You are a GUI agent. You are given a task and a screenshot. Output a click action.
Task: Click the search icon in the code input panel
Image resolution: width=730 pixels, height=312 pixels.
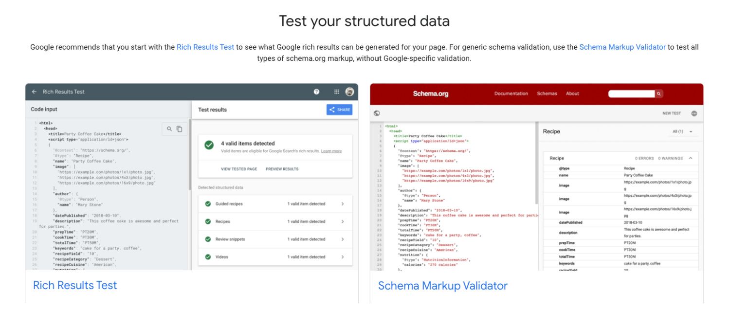pyautogui.click(x=169, y=129)
